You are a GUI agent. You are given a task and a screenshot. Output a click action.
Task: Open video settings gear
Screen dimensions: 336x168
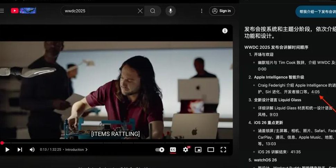(186, 150)
